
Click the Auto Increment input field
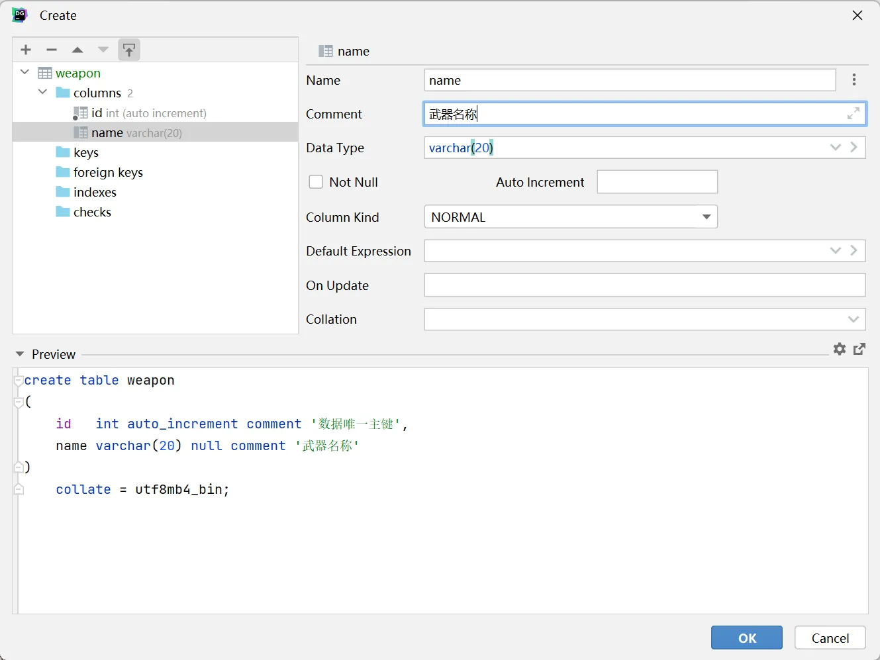[x=657, y=182]
